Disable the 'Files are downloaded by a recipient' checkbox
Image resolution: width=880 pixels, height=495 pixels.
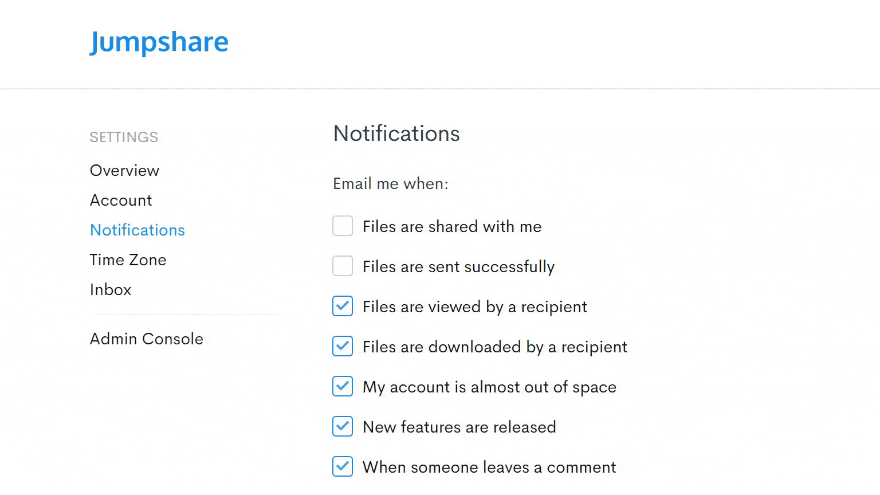point(343,347)
